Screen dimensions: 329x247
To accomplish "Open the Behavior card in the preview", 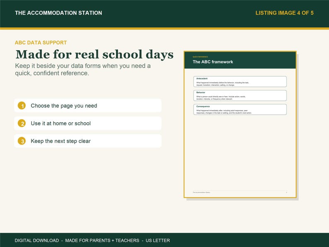I will [x=240, y=95].
